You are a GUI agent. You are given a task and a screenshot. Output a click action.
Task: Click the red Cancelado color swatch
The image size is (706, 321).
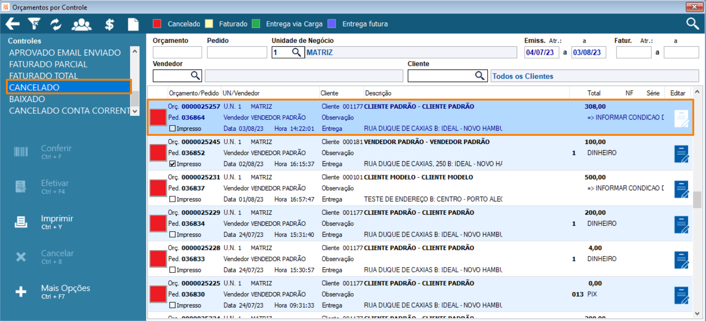pyautogui.click(x=157, y=24)
